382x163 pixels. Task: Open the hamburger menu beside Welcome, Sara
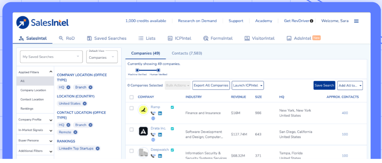click(x=356, y=21)
